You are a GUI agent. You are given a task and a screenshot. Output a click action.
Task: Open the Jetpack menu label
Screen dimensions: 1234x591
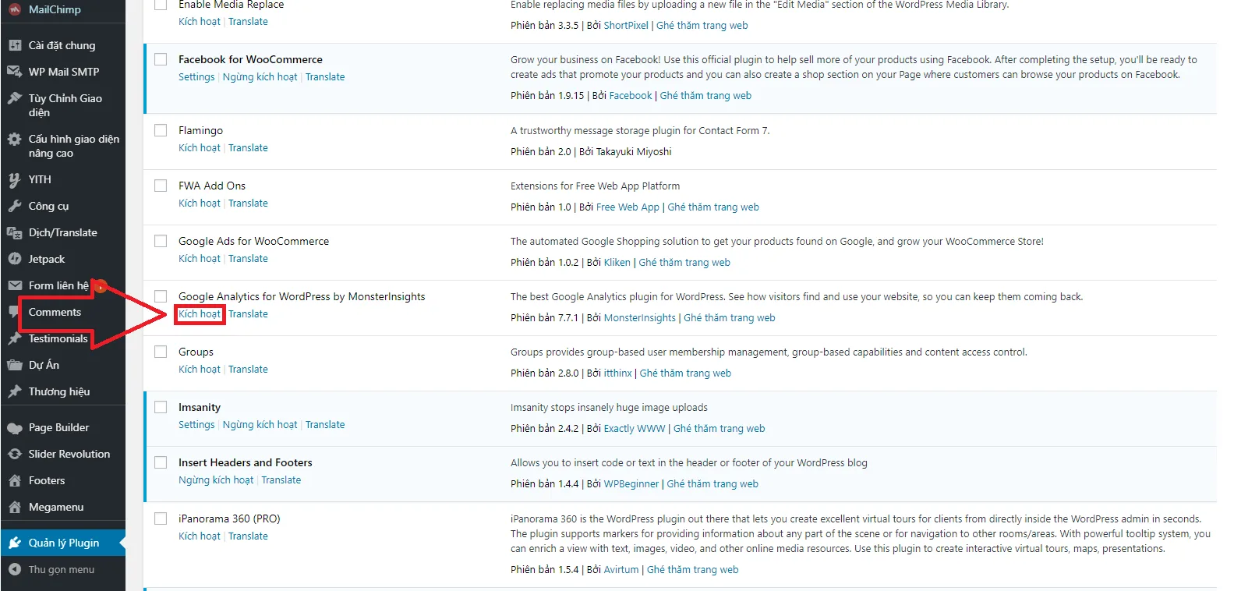pos(47,259)
